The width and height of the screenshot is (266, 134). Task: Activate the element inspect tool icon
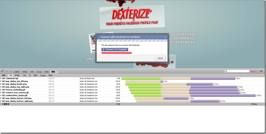coord(7,71)
